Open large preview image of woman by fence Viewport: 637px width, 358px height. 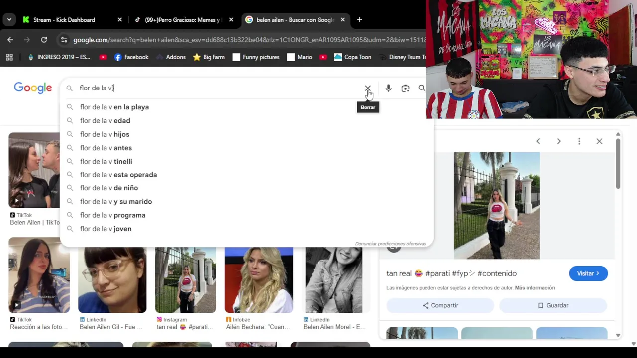pyautogui.click(x=497, y=205)
